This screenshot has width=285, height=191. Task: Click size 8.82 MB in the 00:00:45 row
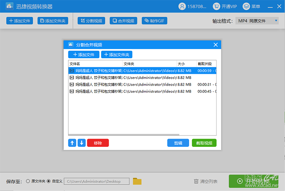click(x=184, y=91)
